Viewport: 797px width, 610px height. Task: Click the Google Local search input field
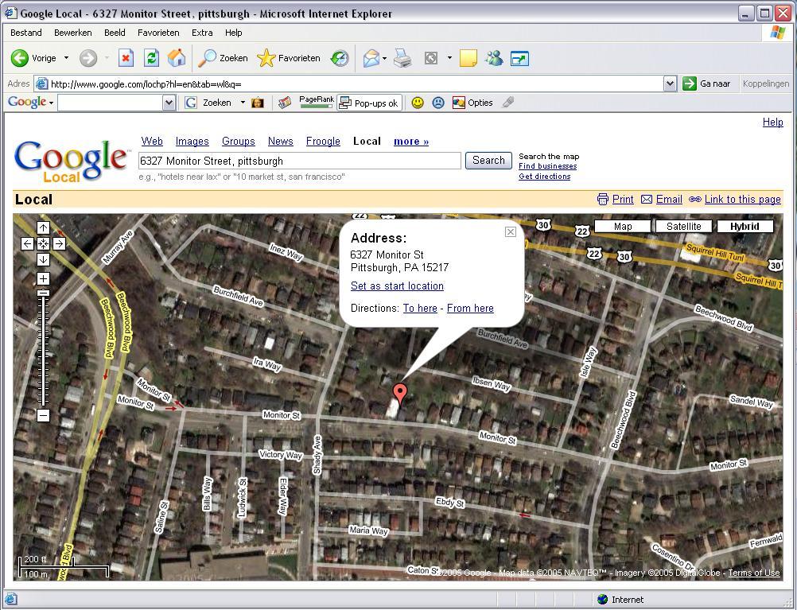coord(300,161)
